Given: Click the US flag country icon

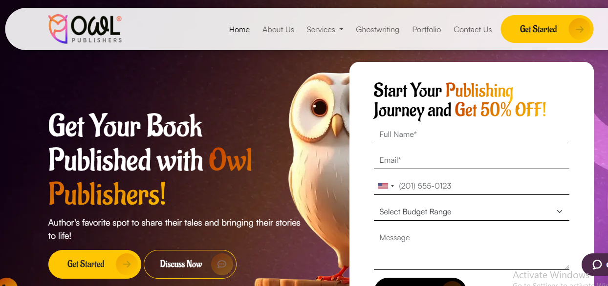Looking at the screenshot, I should click(x=383, y=186).
